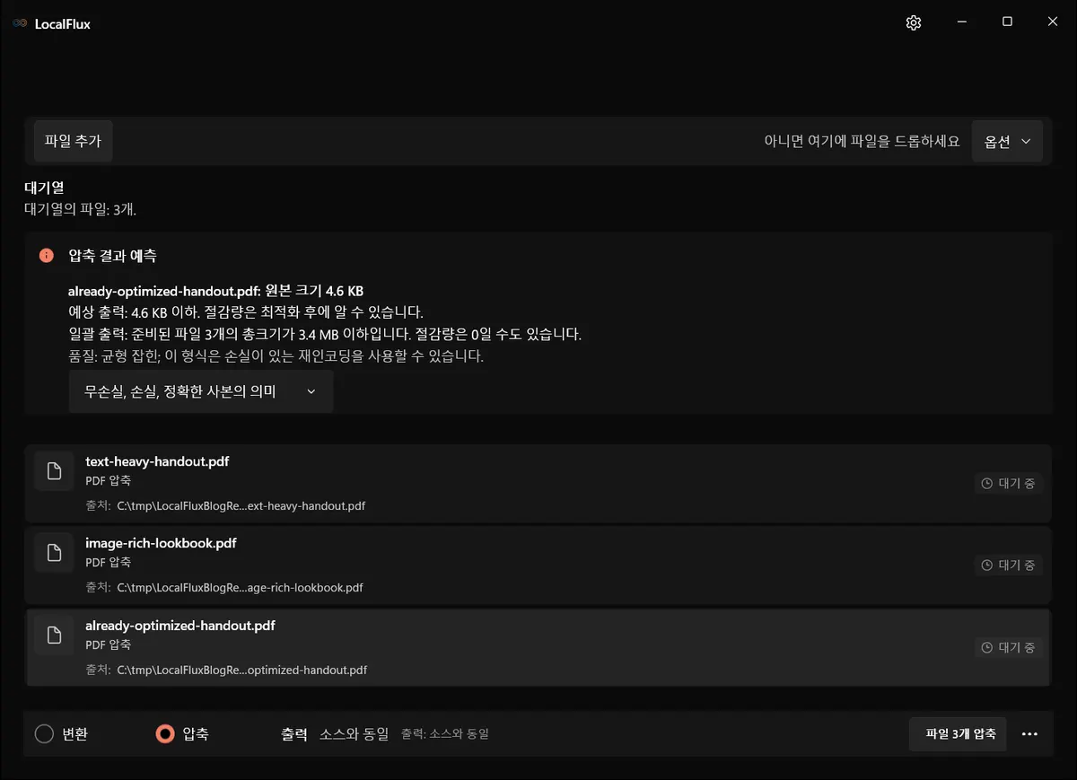Open the 옵션 dropdown
This screenshot has height=780, width=1077.
click(1007, 142)
